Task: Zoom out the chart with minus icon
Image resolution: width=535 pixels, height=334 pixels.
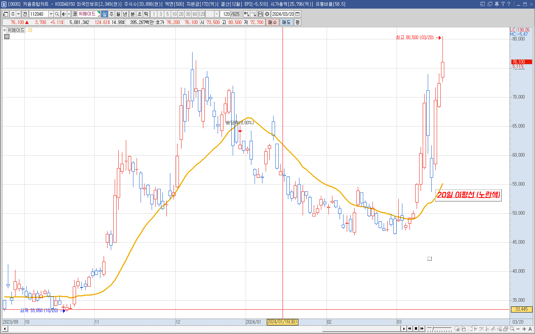Action: click(x=519, y=329)
